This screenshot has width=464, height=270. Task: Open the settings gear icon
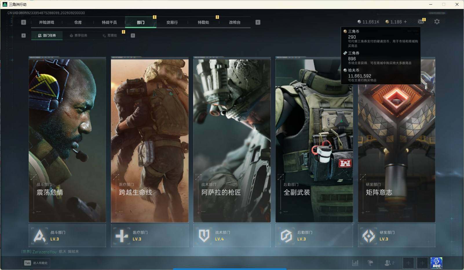click(437, 22)
